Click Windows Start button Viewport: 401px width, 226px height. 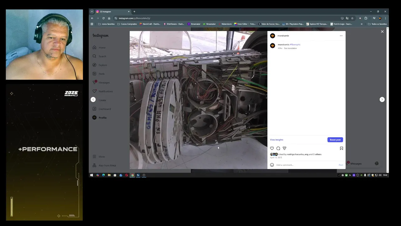91,175
